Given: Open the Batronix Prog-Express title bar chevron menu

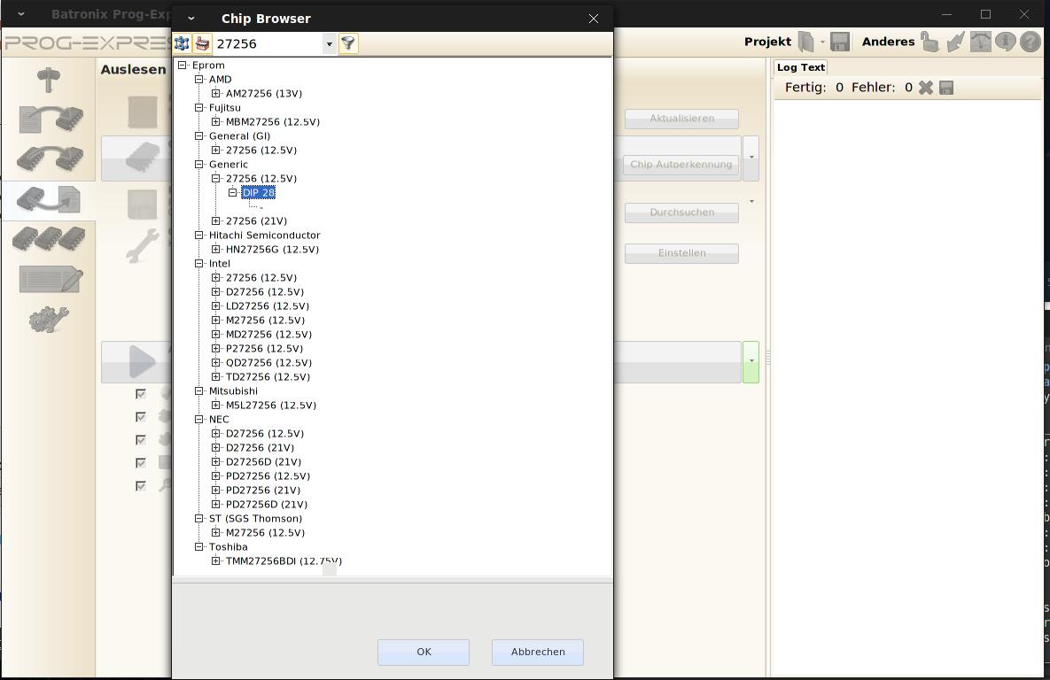Looking at the screenshot, I should click(20, 13).
